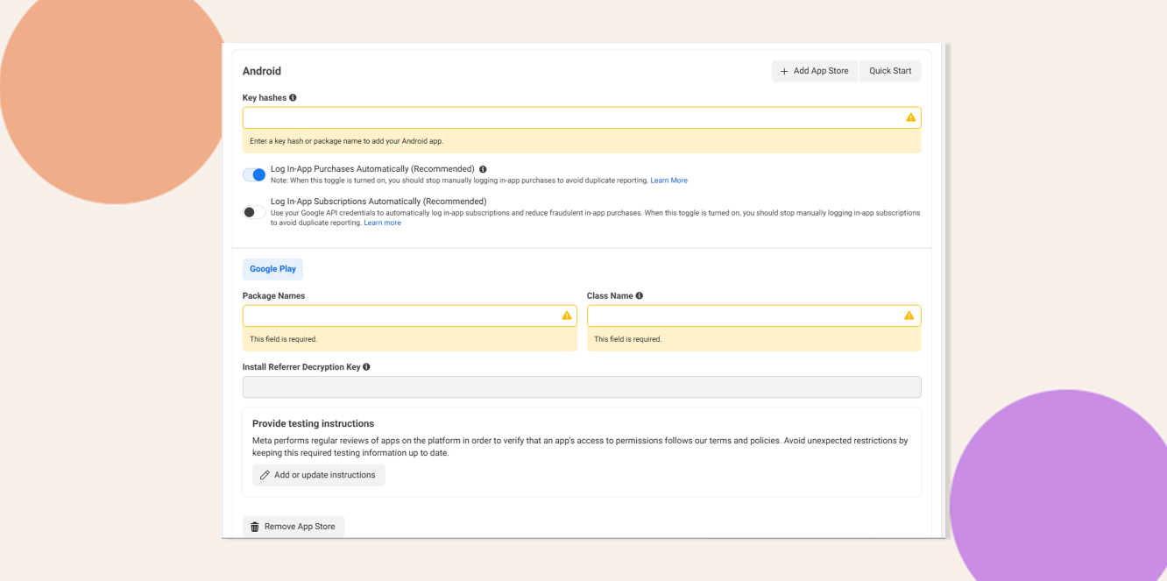Screen dimensions: 1167x581
Task: Click 'Enter a key hash or package name' message
Action: click(347, 141)
